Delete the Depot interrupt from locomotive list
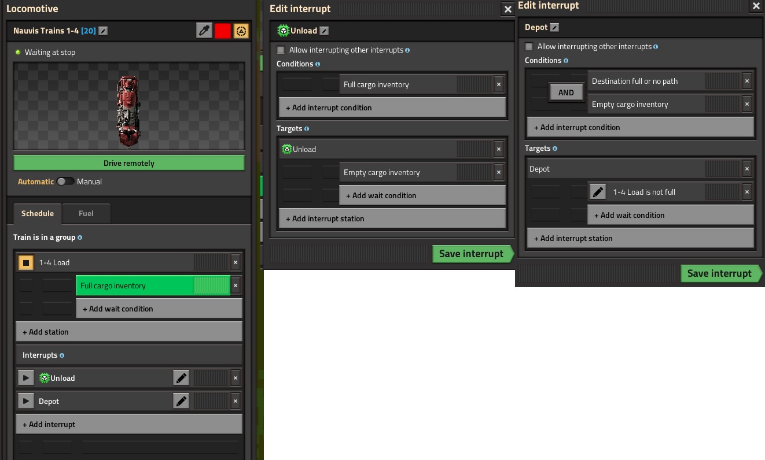765x460 pixels. pos(236,401)
